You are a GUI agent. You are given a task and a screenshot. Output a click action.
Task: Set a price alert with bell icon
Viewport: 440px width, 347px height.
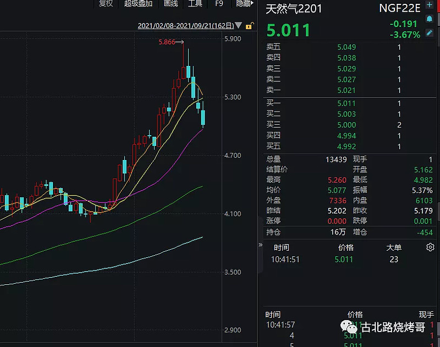tap(429, 19)
